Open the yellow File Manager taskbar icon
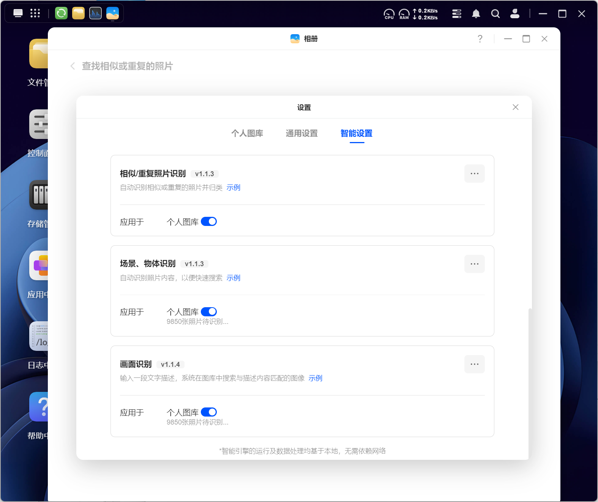Viewport: 598px width, 502px height. click(78, 13)
